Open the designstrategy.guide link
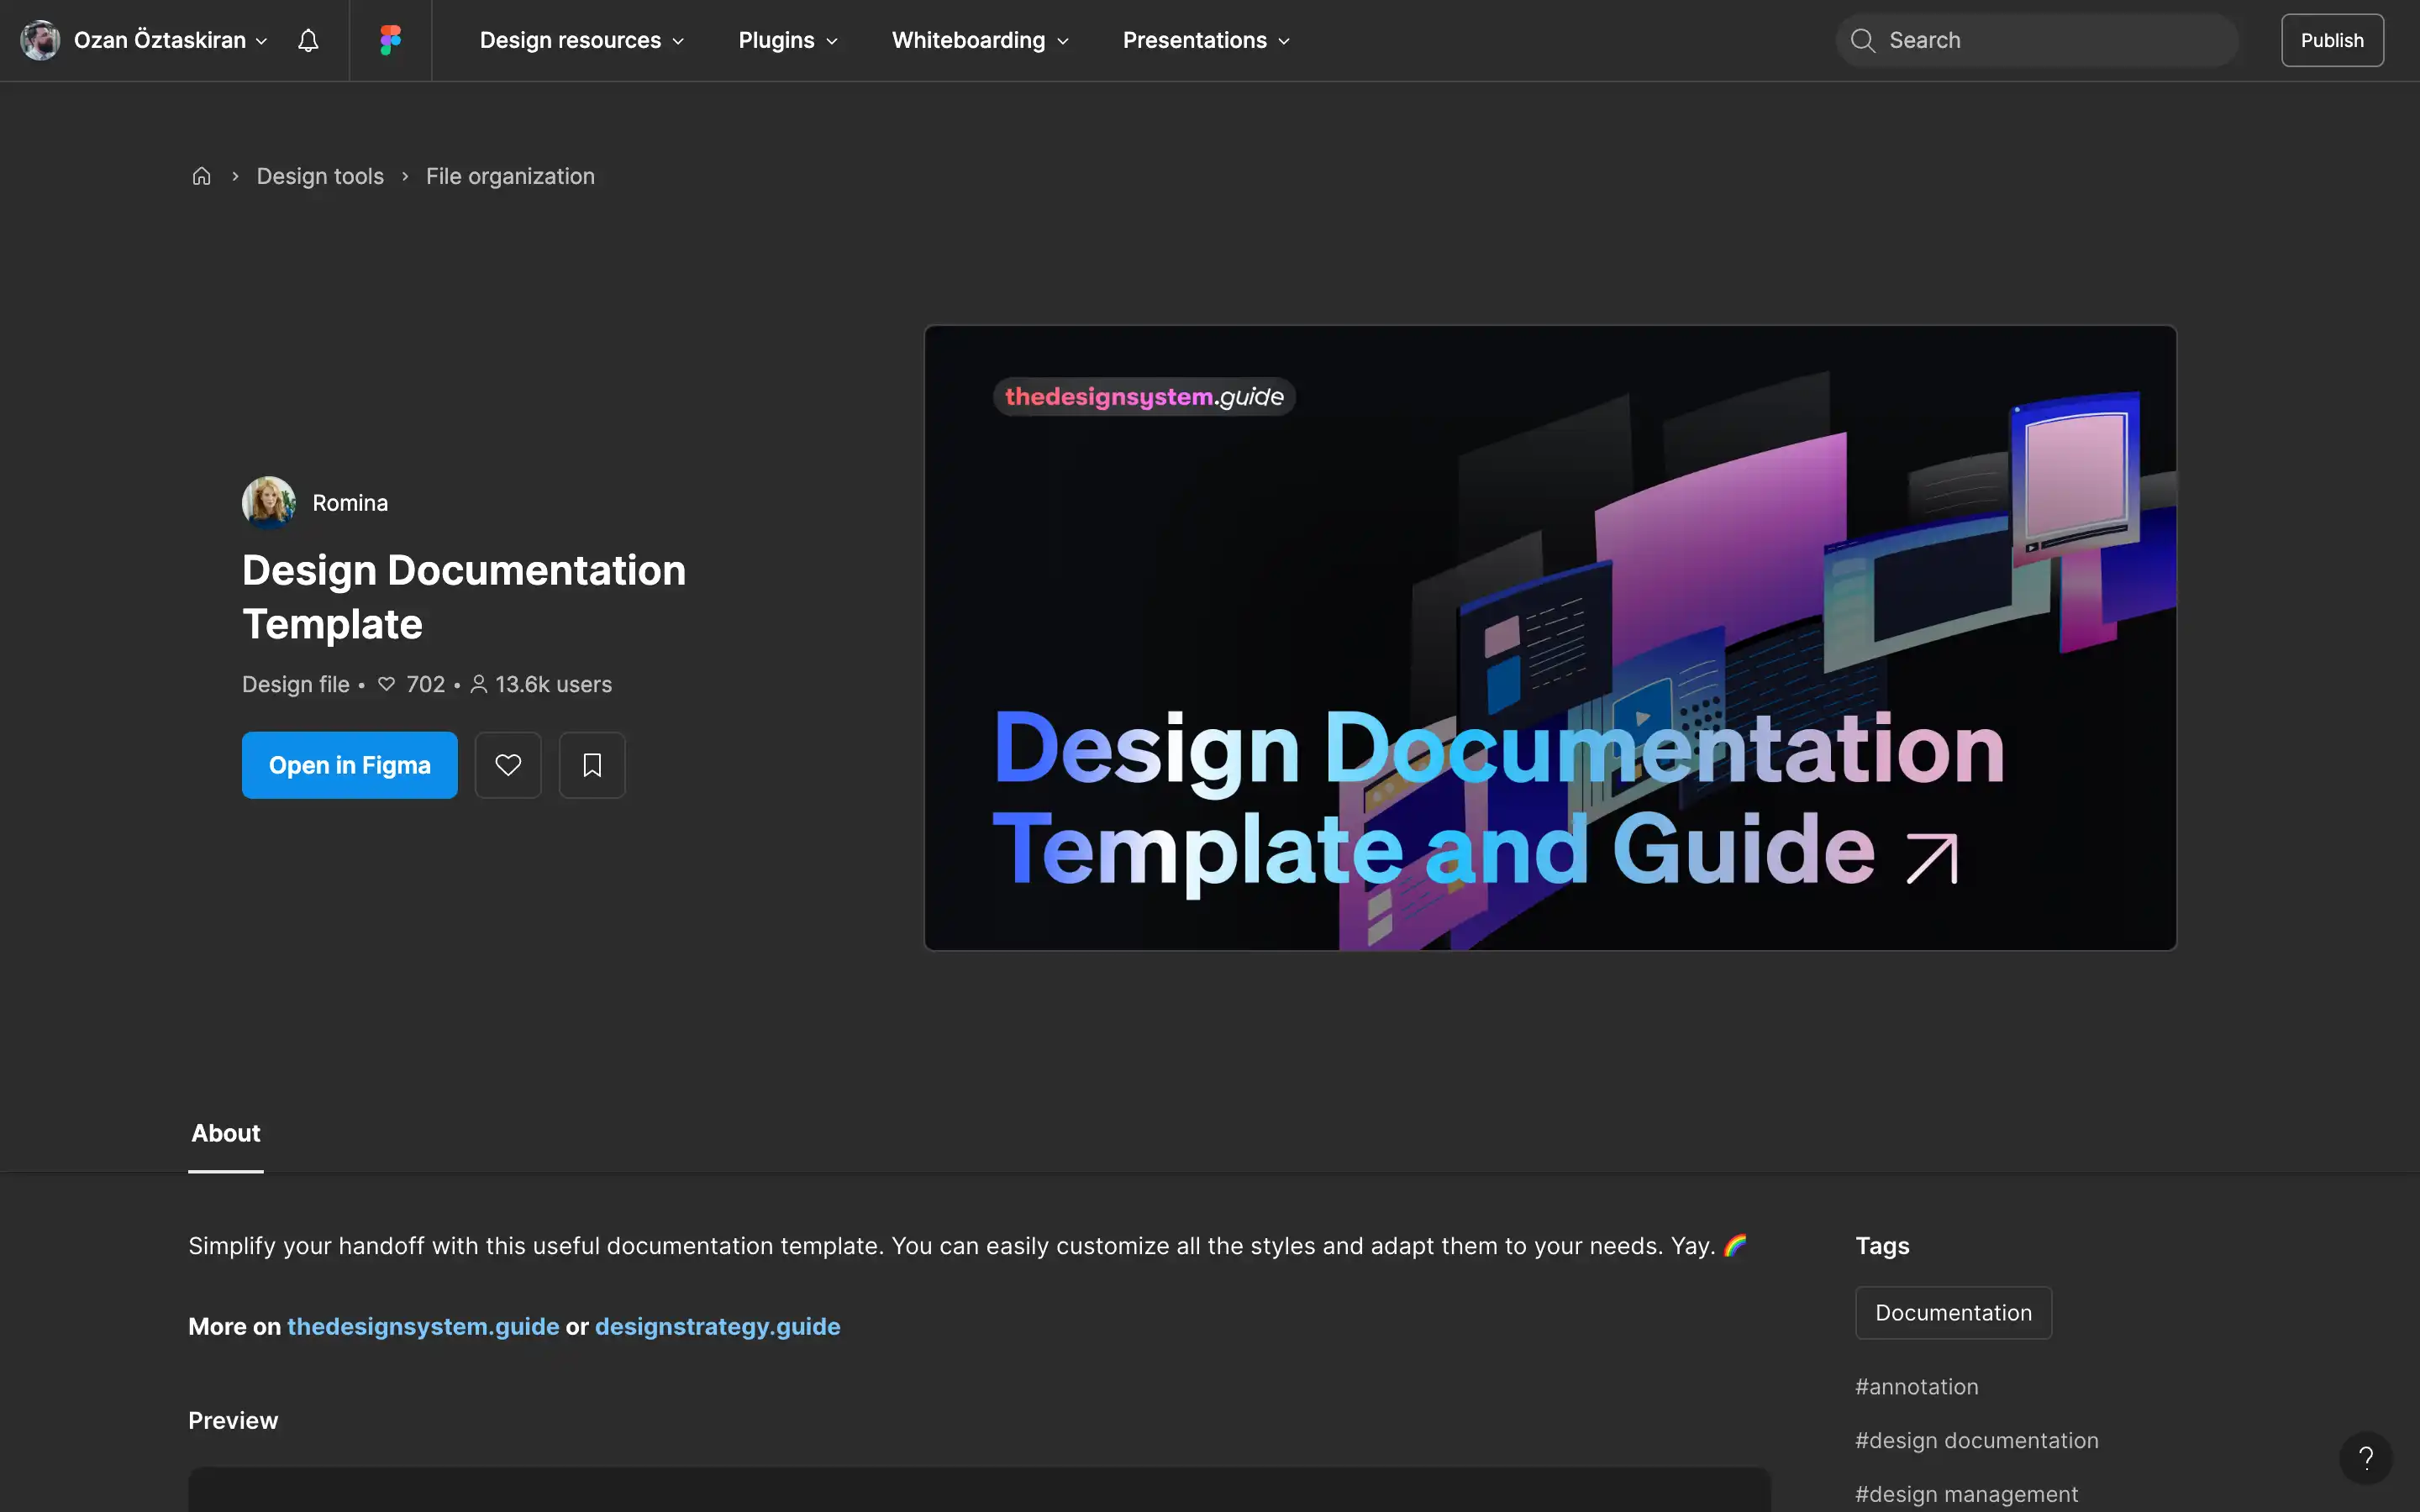 point(718,1326)
